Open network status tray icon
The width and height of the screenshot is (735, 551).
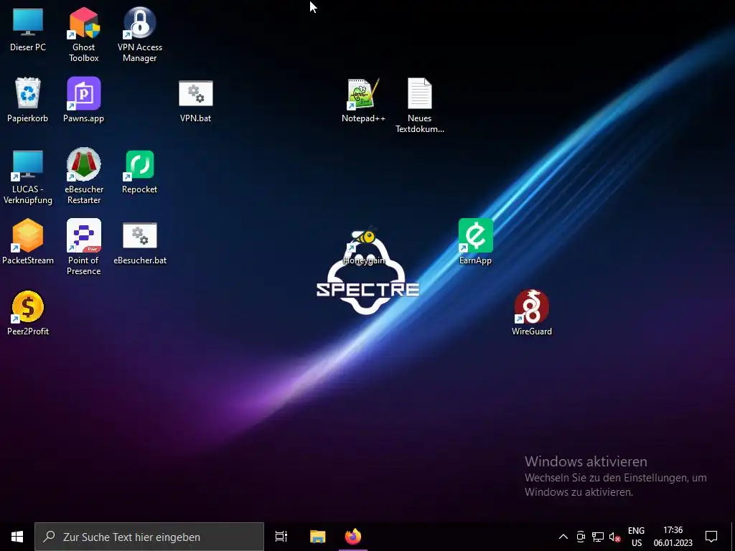[x=598, y=537]
